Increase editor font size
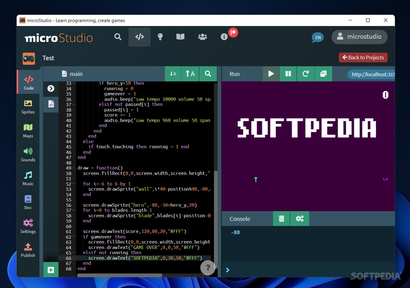 point(190,74)
